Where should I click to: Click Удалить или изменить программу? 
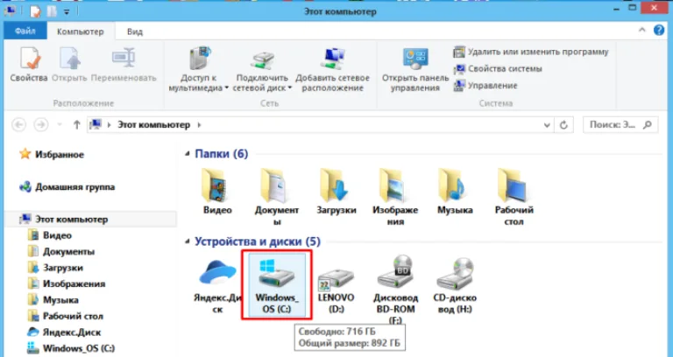pyautogui.click(x=531, y=52)
